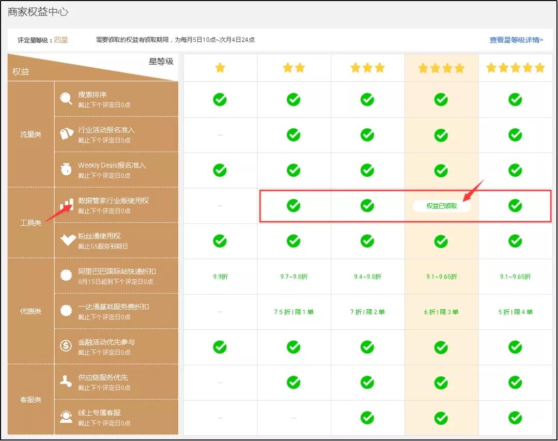558x441 pixels.
Task: Select the magnifier icon beside 搜索排序
Action: coord(65,98)
